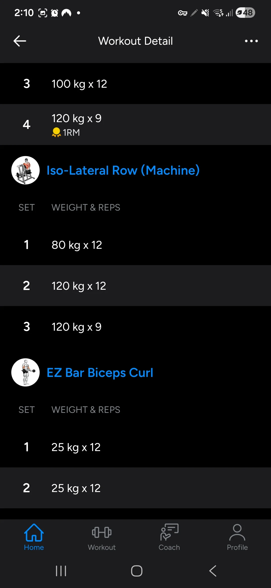The image size is (271, 588).
Task: Open Iso-Lateral Row (Machine) exercise link
Action: coord(123,170)
